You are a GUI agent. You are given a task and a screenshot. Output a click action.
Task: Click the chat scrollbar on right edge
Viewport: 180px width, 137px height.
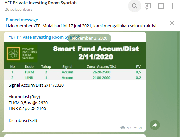[178, 84]
